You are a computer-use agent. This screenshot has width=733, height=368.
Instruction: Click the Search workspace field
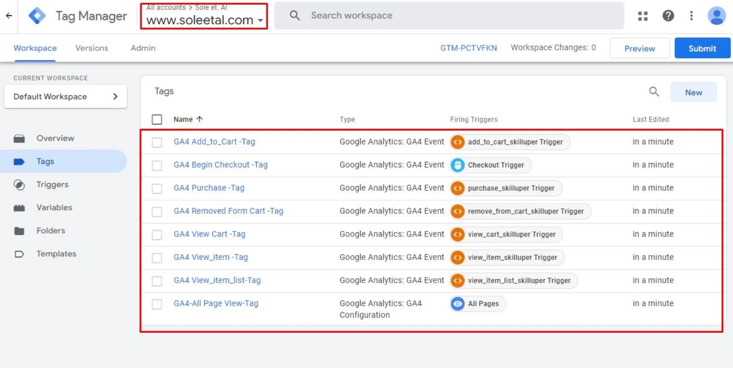[449, 16]
